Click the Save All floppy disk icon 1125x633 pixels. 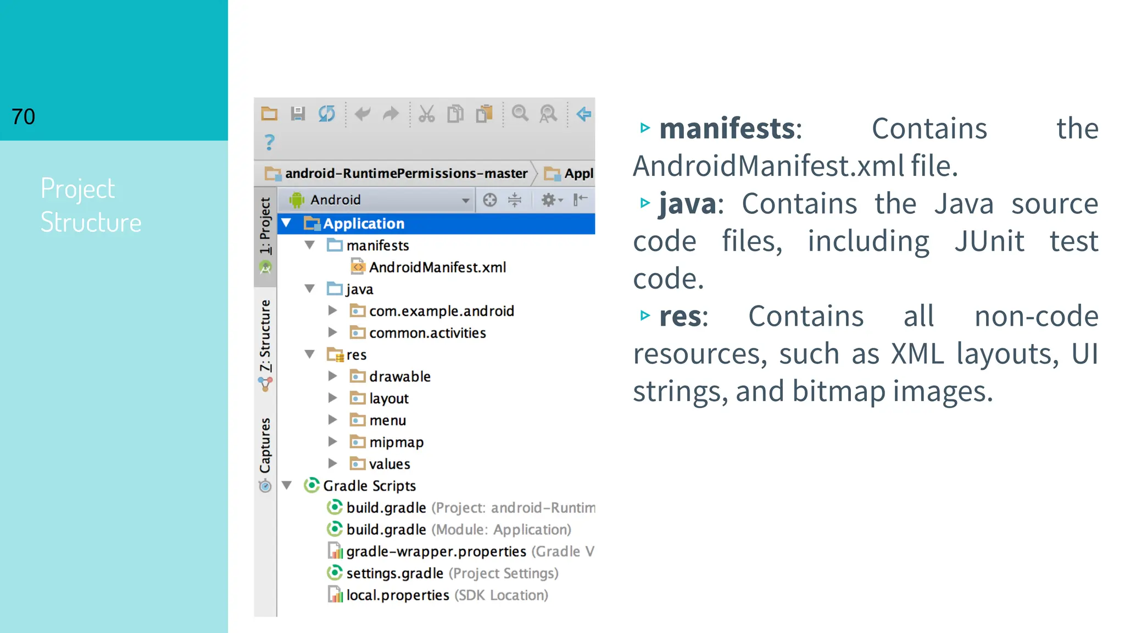298,114
